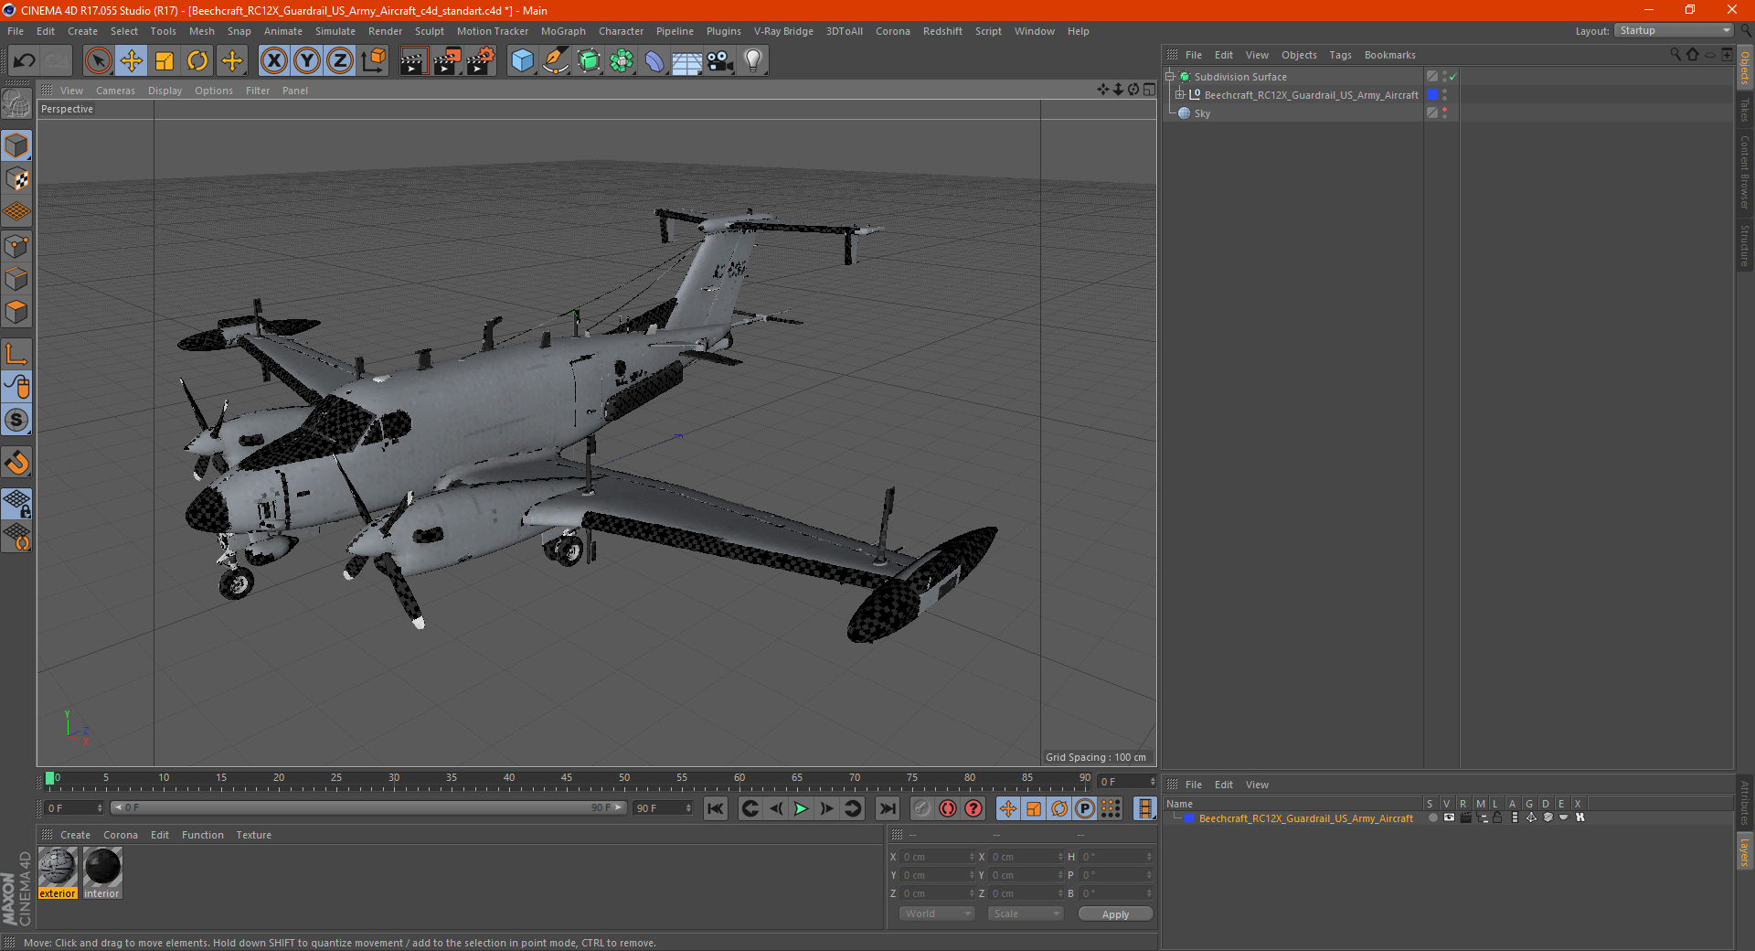Open the spline pen tool
This screenshot has width=1755, height=951.
tap(555, 61)
